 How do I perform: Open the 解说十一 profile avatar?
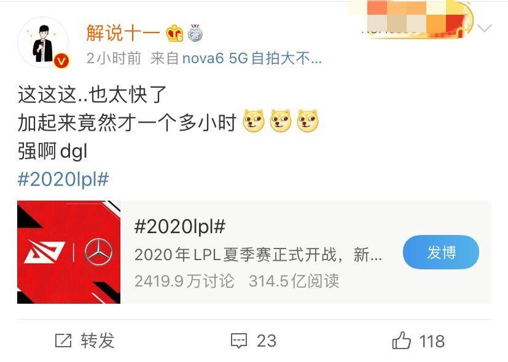(x=43, y=42)
